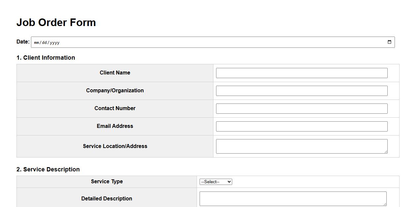
Task: Click the resize handle of Service Location textarea
Action: click(x=386, y=152)
